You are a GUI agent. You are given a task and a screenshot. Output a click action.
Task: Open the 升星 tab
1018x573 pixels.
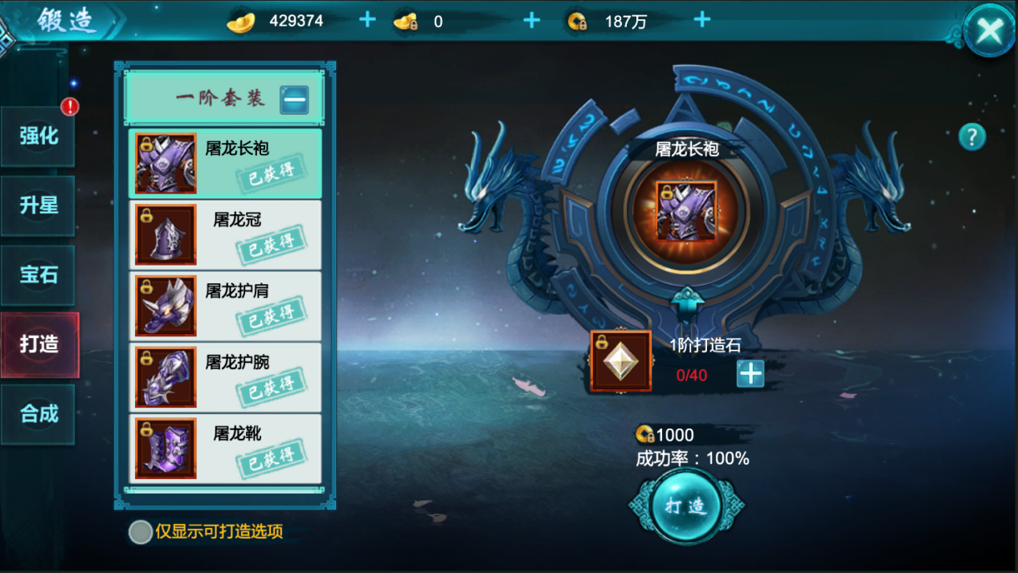(39, 205)
